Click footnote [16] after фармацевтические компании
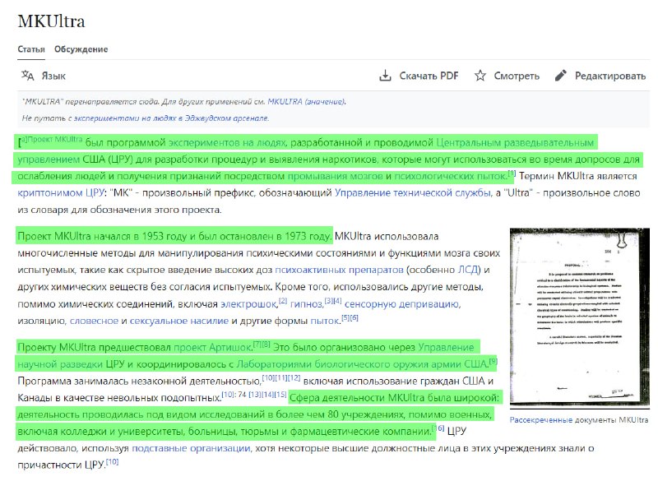The width and height of the screenshot is (658, 481). [438, 428]
